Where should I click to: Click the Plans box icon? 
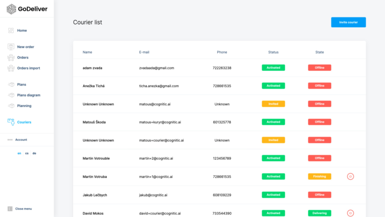click(x=11, y=85)
